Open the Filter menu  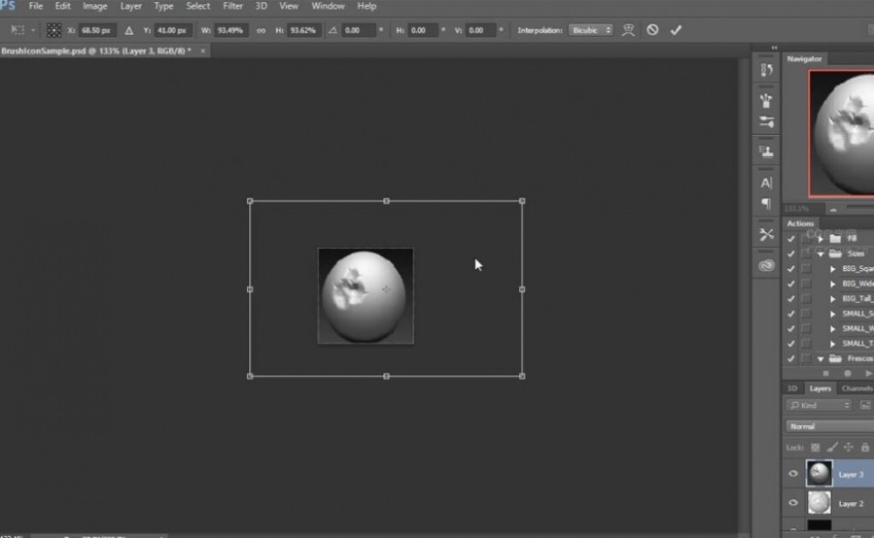click(x=232, y=6)
